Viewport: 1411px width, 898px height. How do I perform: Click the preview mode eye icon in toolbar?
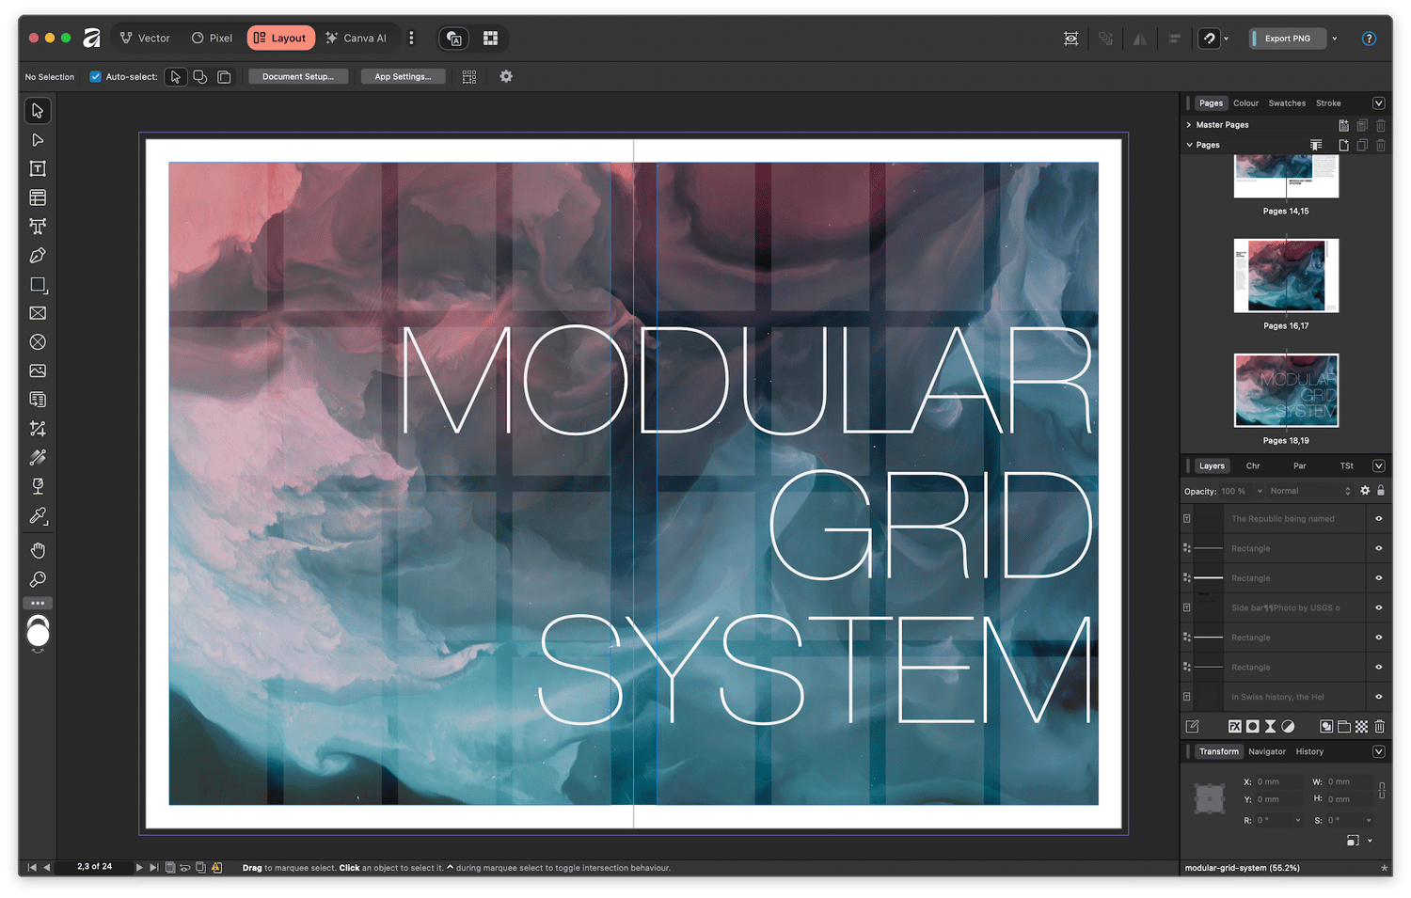[1070, 39]
